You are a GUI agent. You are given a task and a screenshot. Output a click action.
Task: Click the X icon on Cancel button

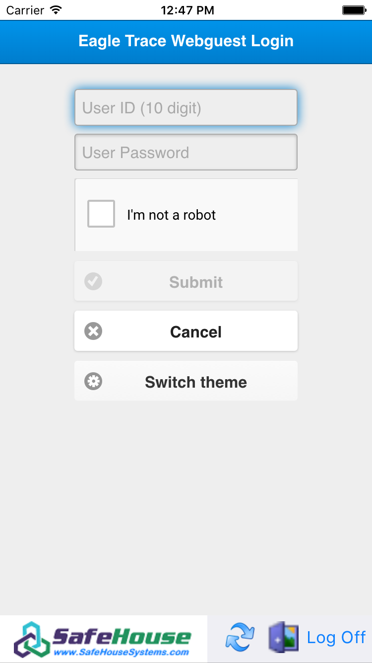[93, 331]
